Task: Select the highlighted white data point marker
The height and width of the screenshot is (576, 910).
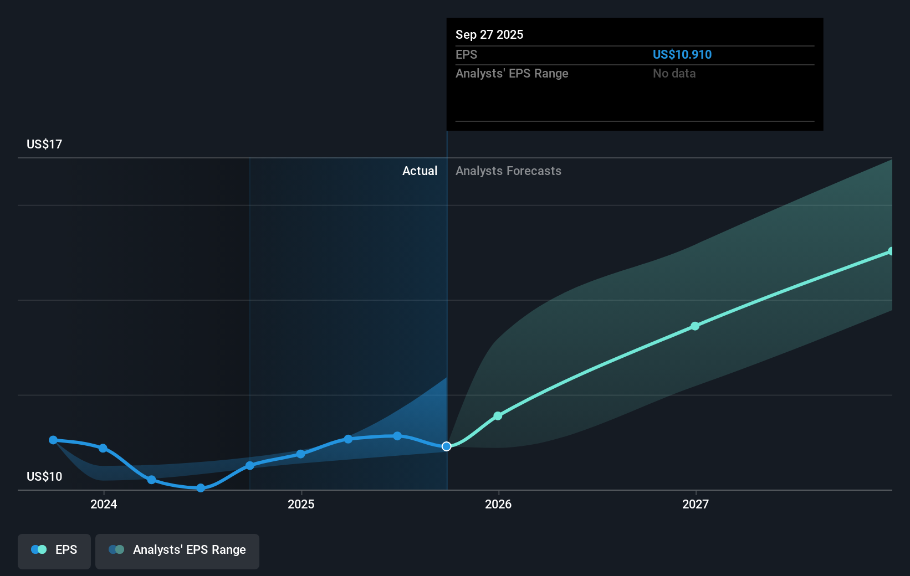Action: pos(446,446)
